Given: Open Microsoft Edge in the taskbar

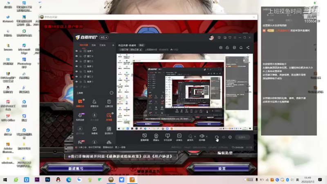Looking at the screenshot, I should 69,180.
